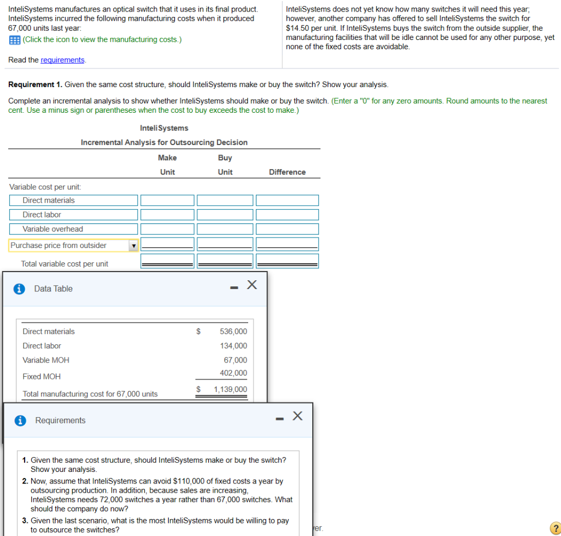Minimize the Requirements popup
Screen dimensions: 561x536
click(x=280, y=419)
